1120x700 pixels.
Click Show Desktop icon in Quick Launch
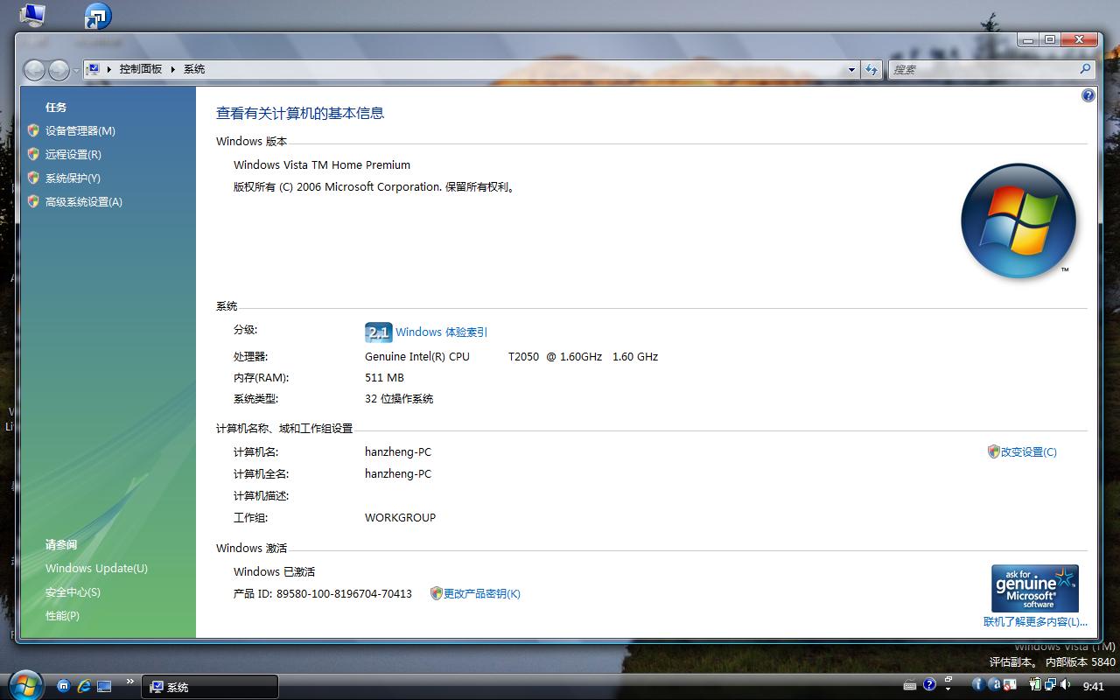pos(105,687)
